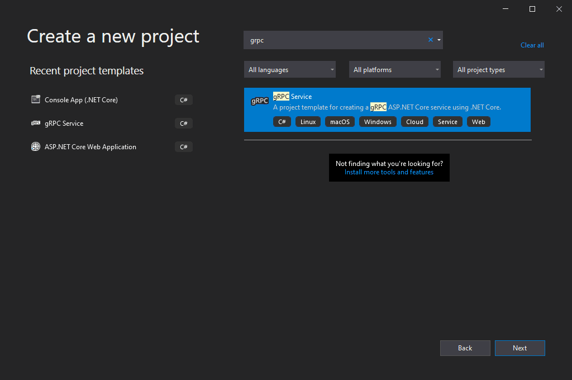Click the C# badge beside ASP.NET Core Web Application
This screenshot has width=572, height=380.
point(183,146)
